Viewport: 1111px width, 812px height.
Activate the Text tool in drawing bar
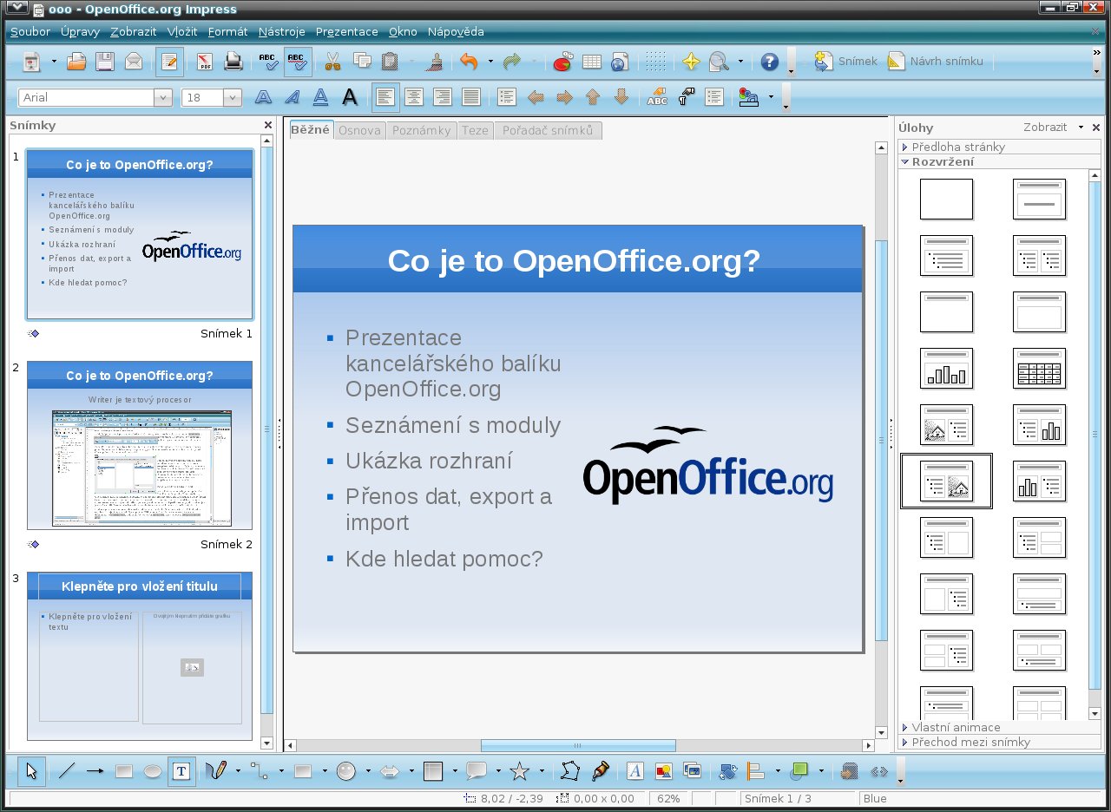181,770
